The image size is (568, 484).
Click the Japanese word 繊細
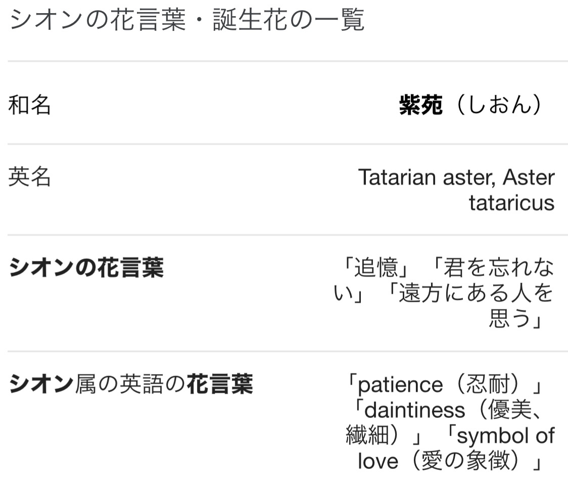click(369, 436)
